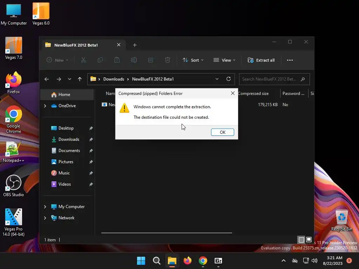Click the Delete trash icon in toolbar

168,60
